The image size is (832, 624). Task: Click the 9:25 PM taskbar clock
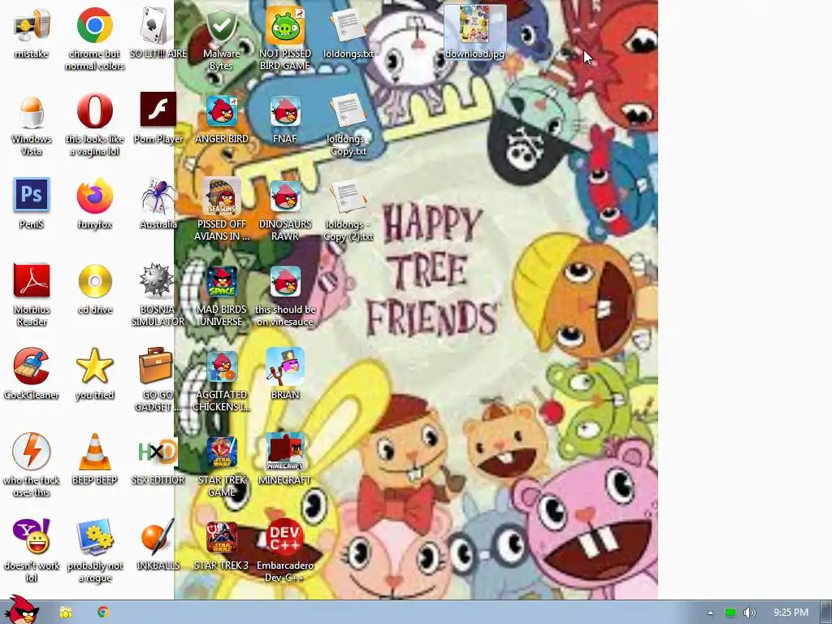click(x=791, y=613)
